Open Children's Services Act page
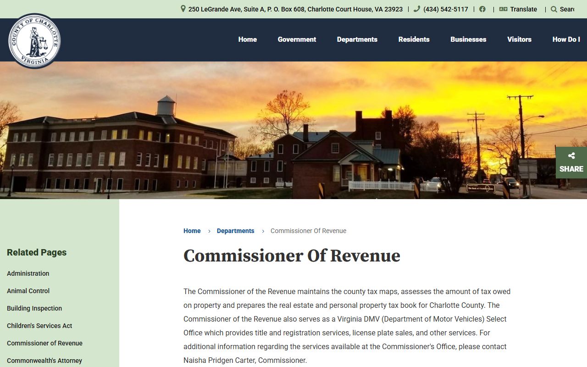Viewport: 587px width, 367px height. [x=39, y=326]
